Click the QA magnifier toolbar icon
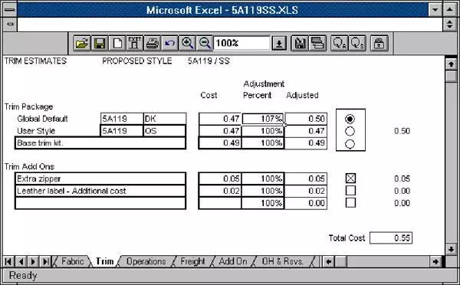 339,44
